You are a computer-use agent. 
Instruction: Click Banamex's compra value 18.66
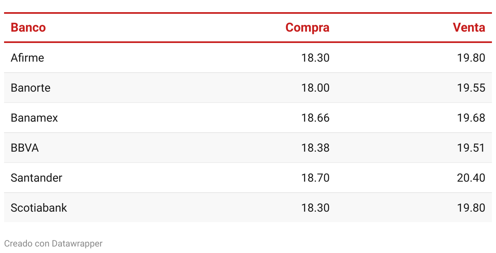point(315,118)
